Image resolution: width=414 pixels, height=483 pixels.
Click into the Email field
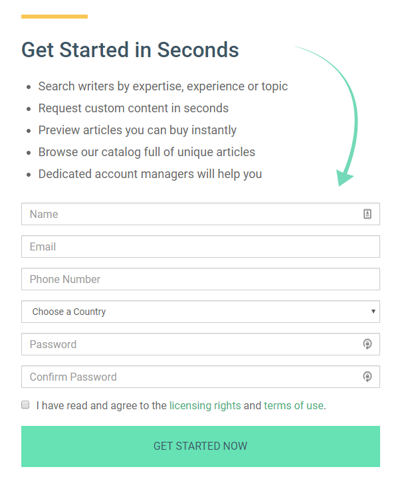pyautogui.click(x=199, y=246)
